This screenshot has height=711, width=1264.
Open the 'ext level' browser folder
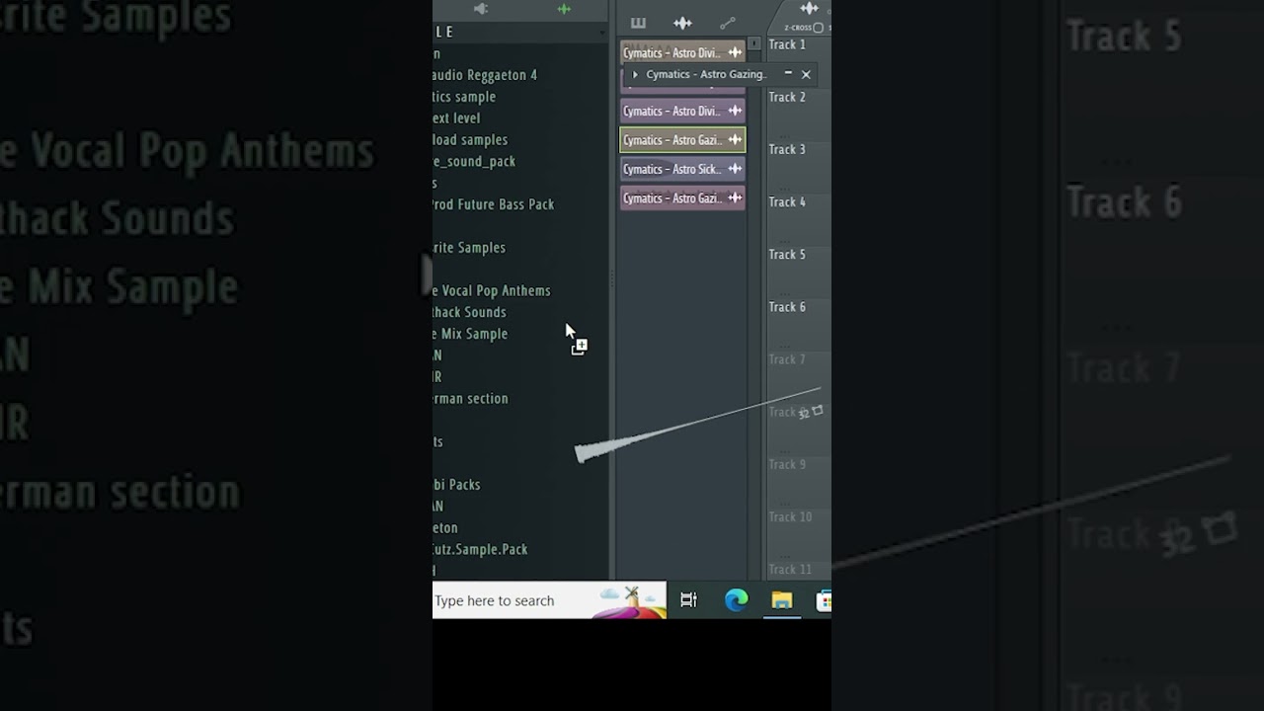(456, 118)
